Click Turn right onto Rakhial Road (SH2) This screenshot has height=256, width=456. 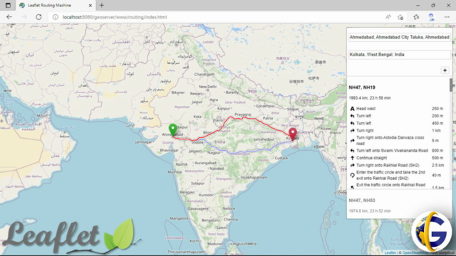click(397, 165)
